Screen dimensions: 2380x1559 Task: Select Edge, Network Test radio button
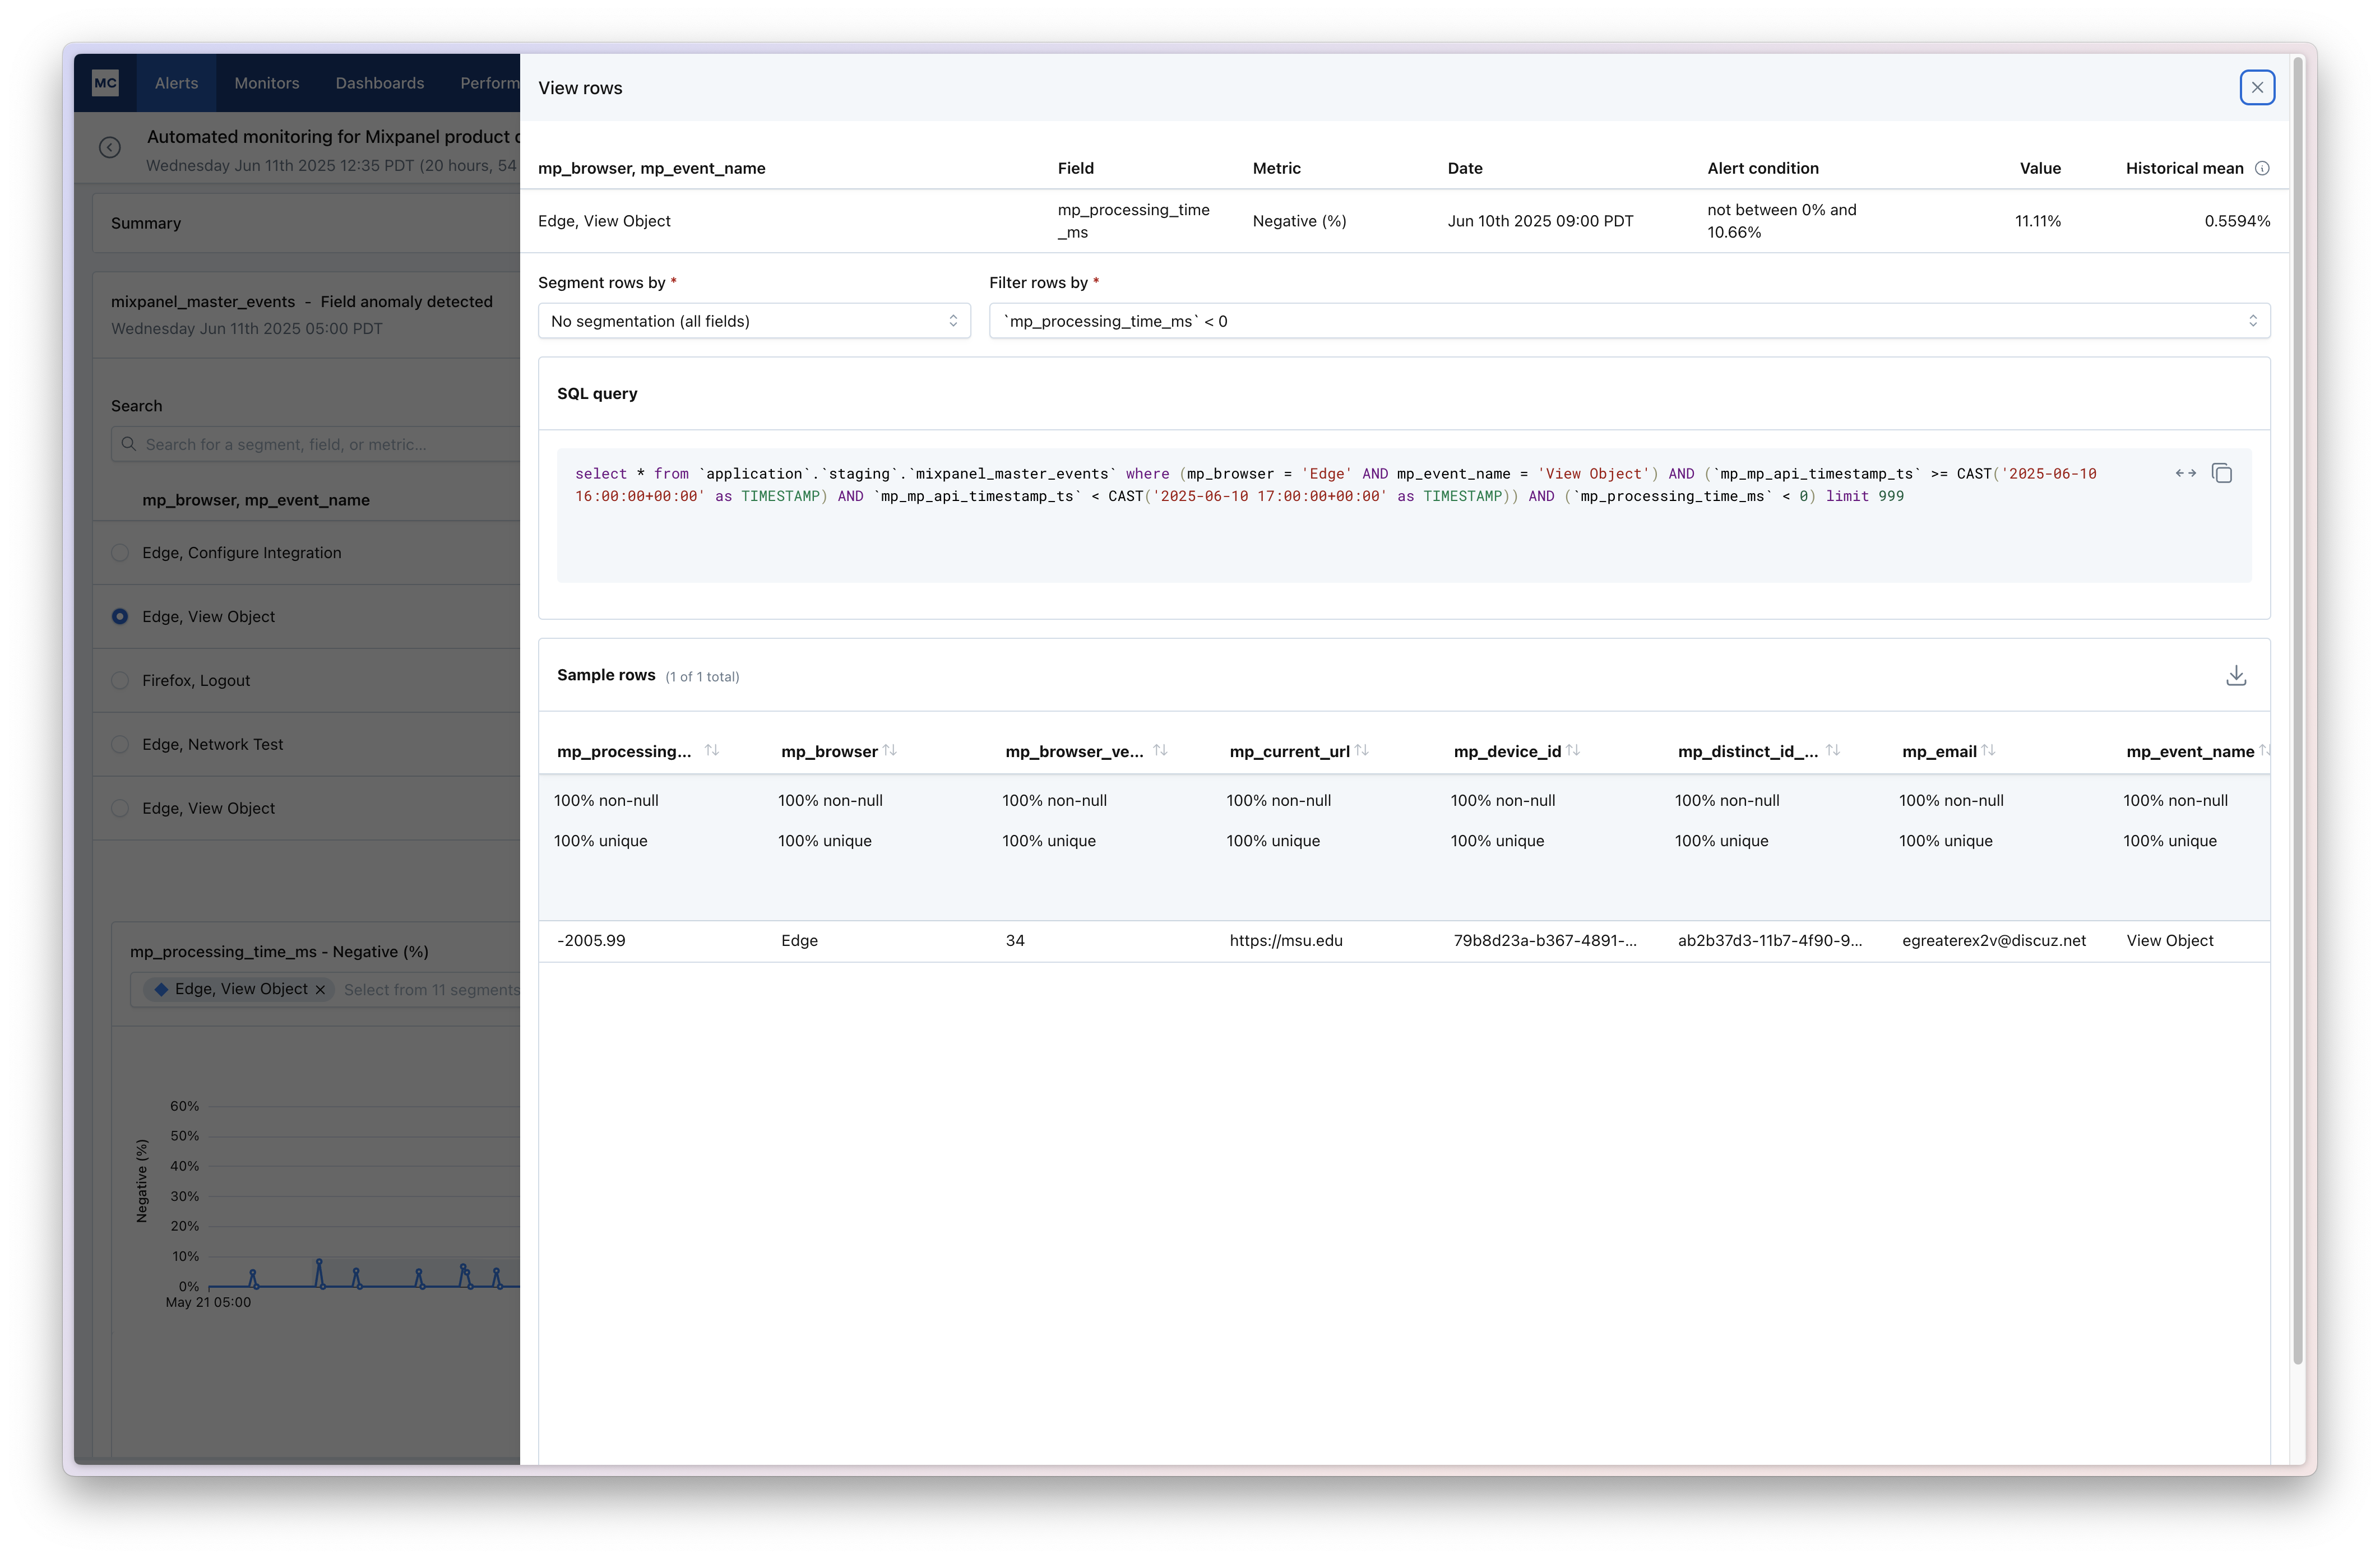coord(120,745)
